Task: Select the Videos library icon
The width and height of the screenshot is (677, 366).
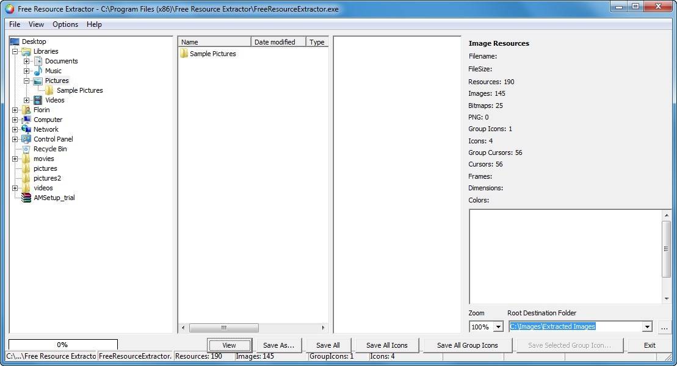Action: pyautogui.click(x=39, y=100)
